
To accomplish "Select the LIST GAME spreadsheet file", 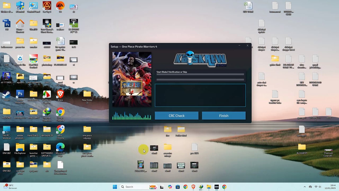I will (x=248, y=7).
